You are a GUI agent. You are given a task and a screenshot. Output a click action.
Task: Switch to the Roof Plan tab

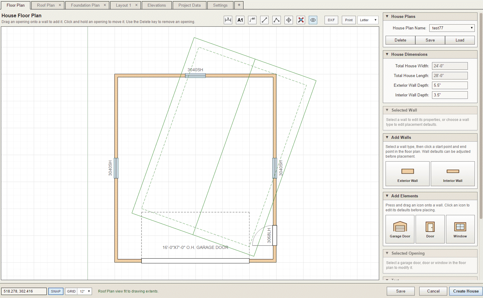[46, 5]
